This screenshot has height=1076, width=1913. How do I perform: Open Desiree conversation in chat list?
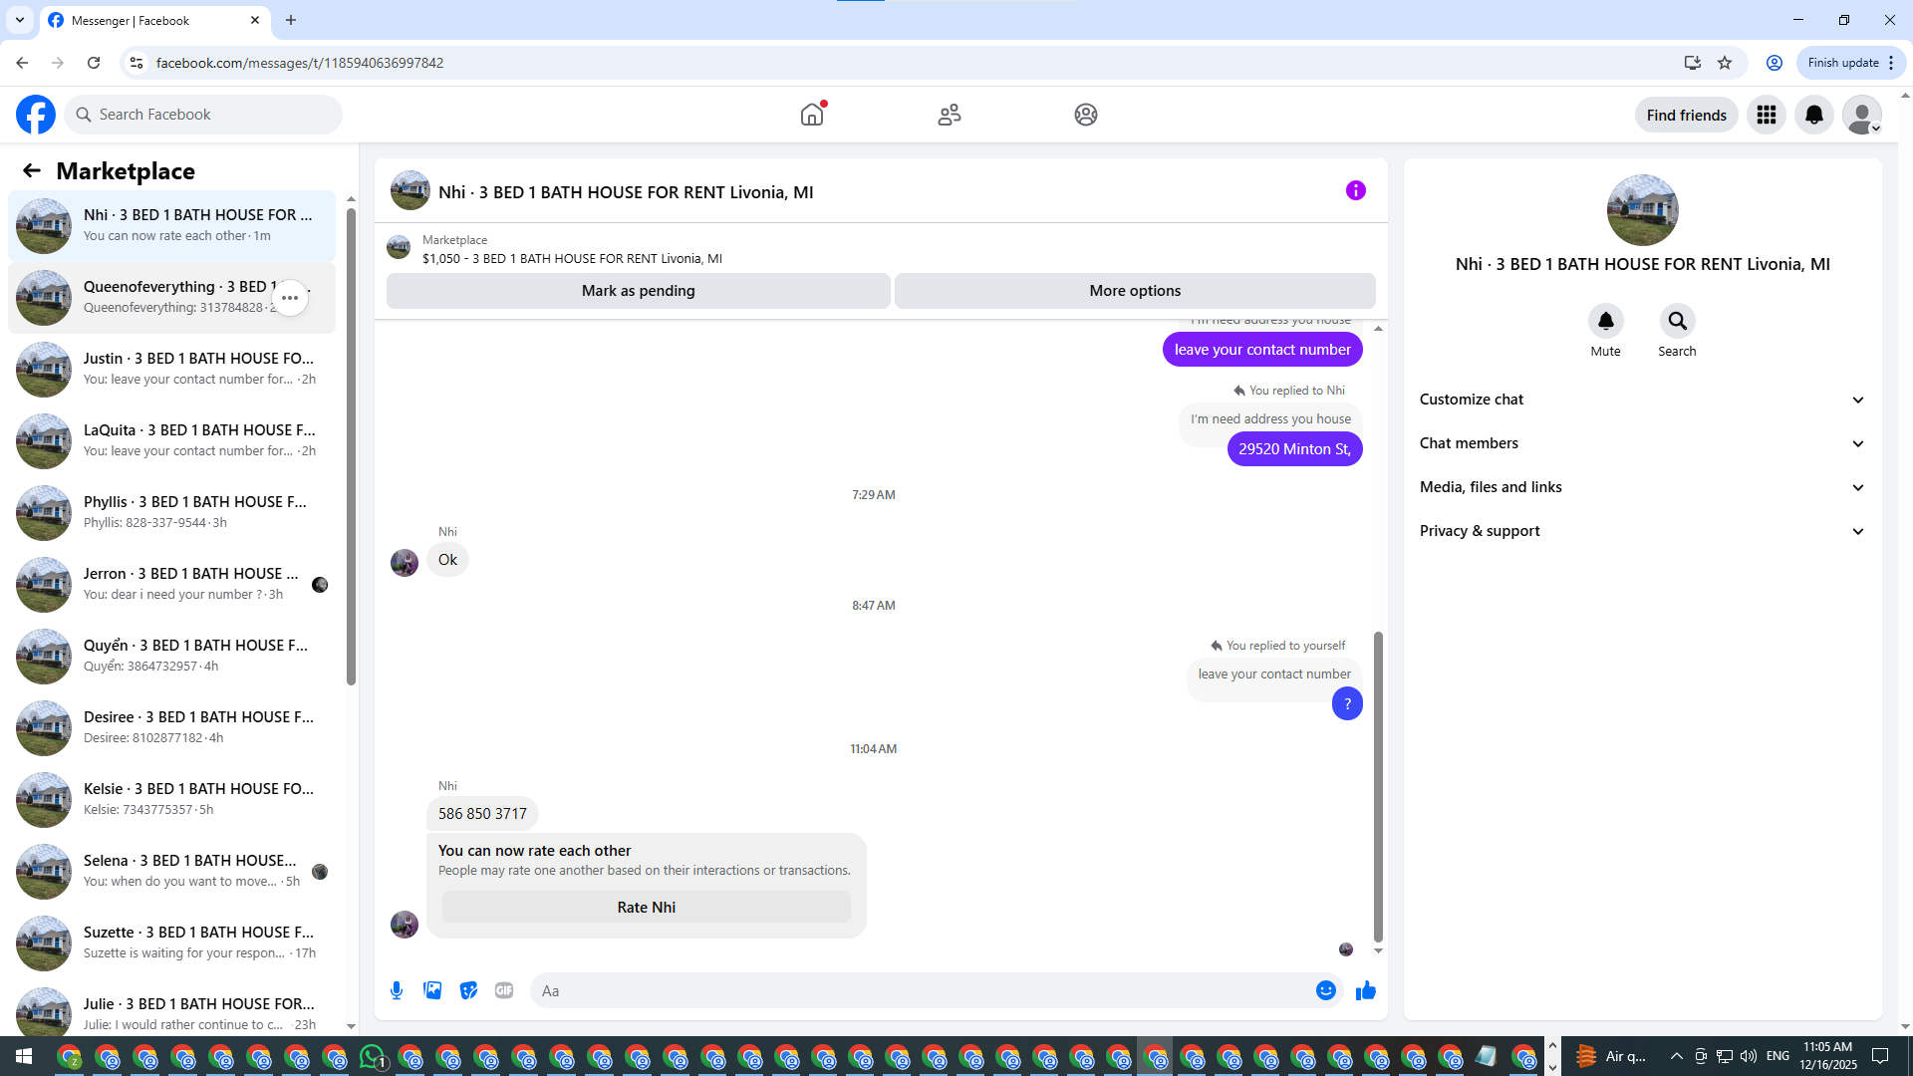pyautogui.click(x=171, y=728)
